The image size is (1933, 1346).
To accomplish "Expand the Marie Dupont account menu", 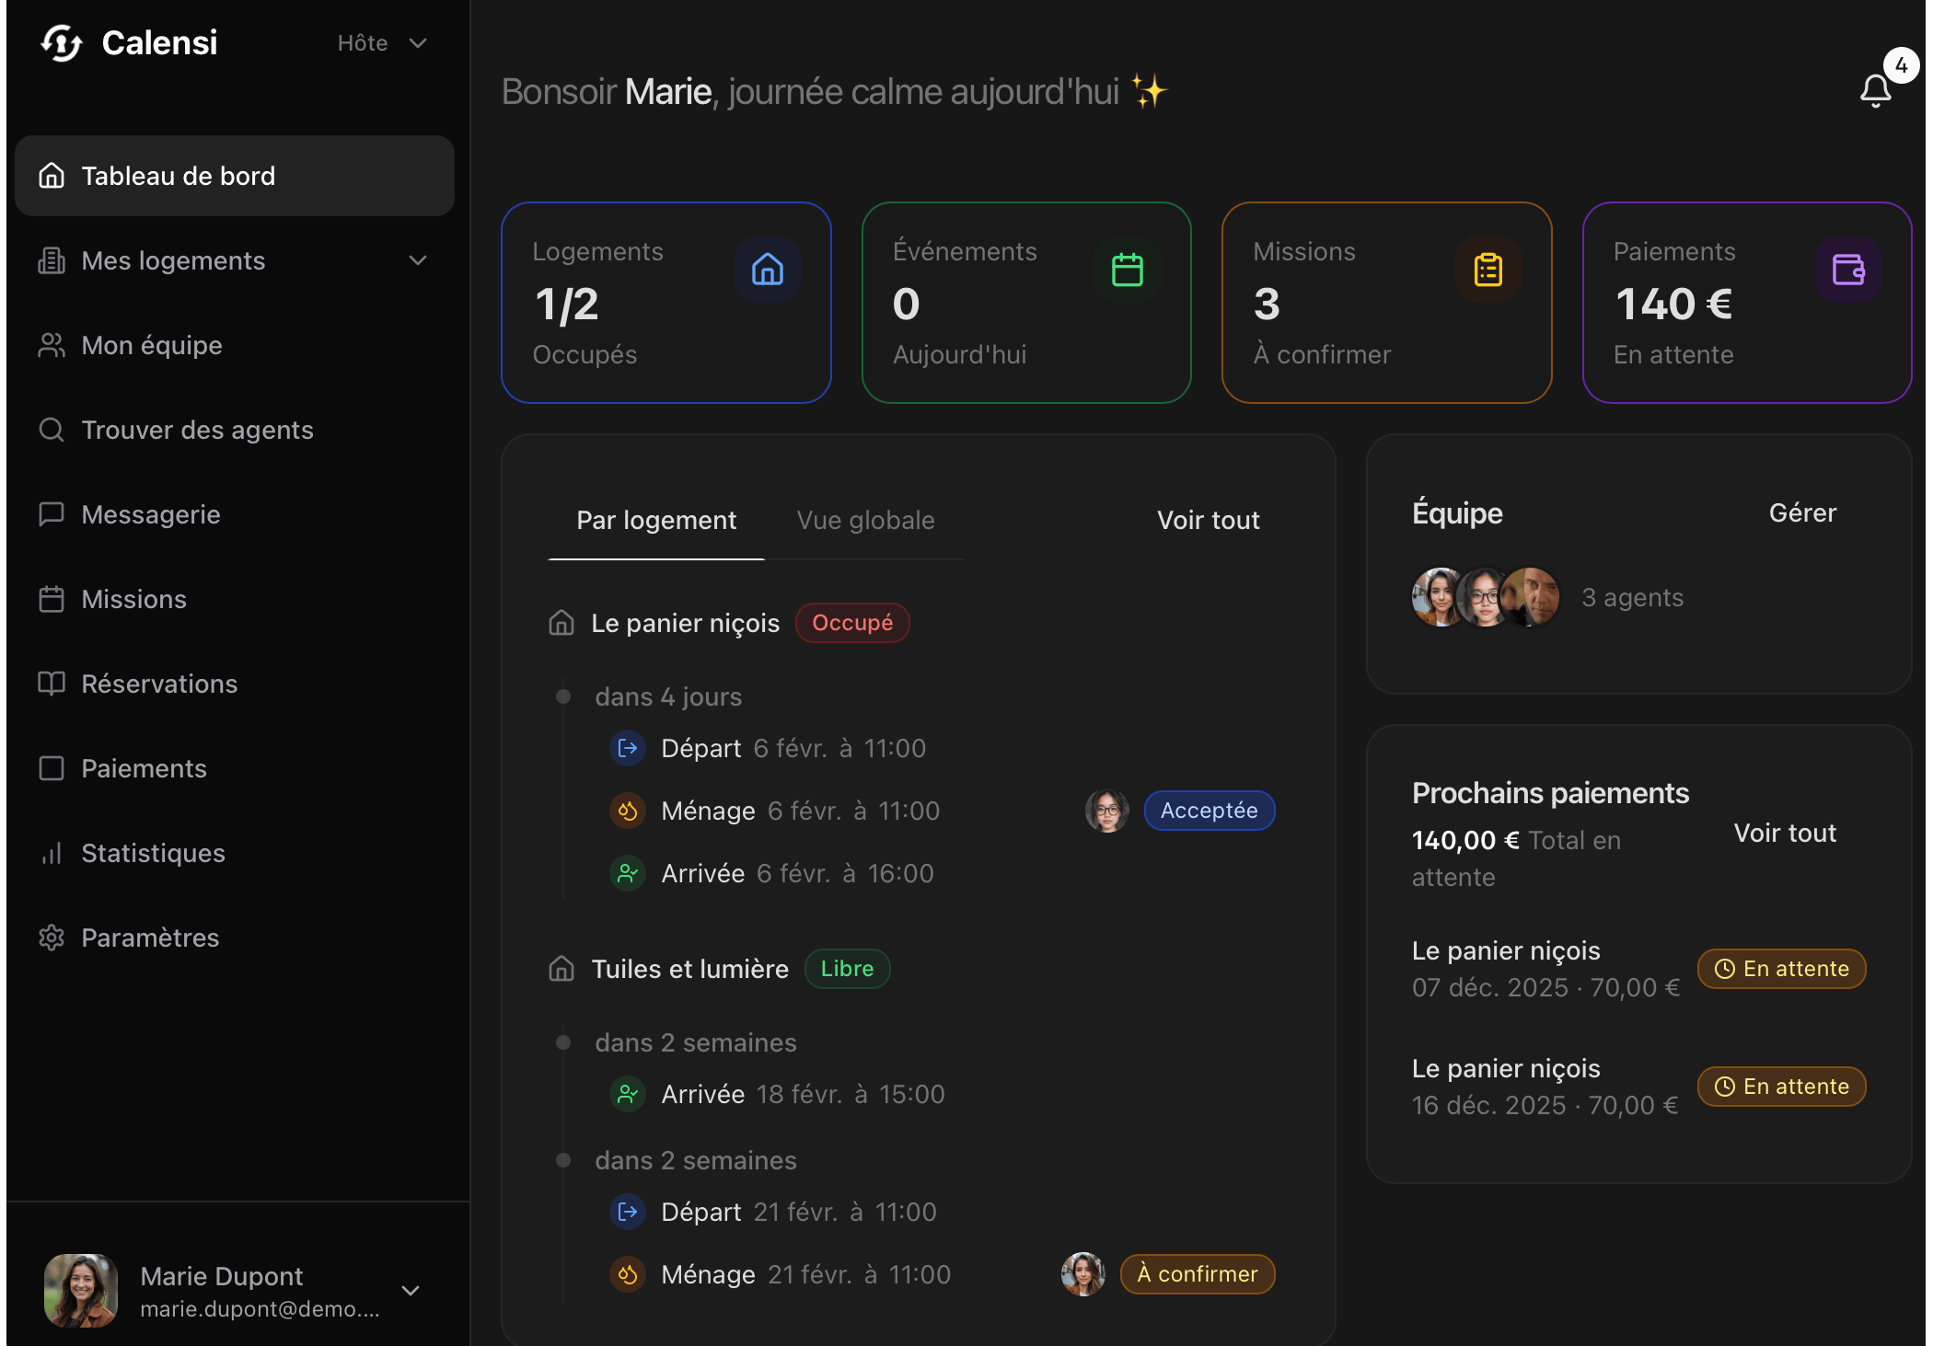I will tap(411, 1291).
